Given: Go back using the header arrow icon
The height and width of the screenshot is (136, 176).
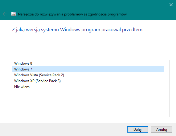Looking at the screenshot, I should [x=5, y=14].
